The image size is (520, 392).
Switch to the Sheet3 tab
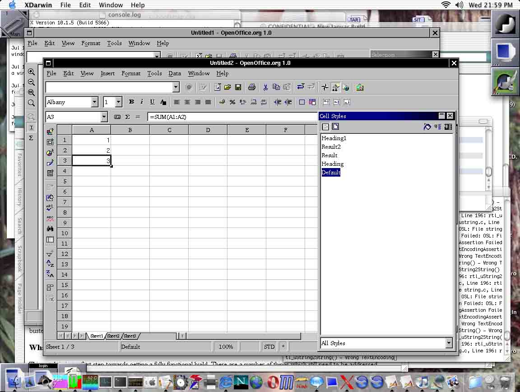(130, 336)
